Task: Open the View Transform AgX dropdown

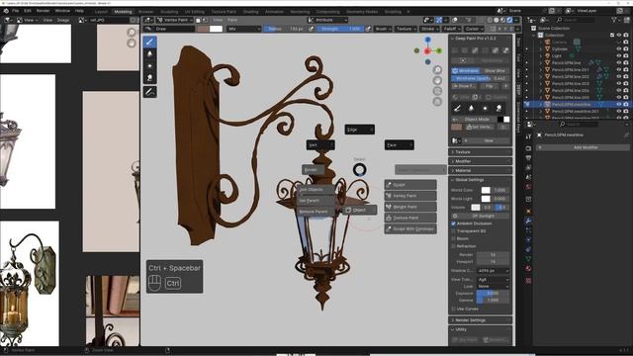Action: (493, 279)
